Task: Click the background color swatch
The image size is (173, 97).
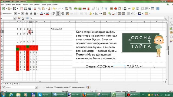Action: (x=47, y=13)
